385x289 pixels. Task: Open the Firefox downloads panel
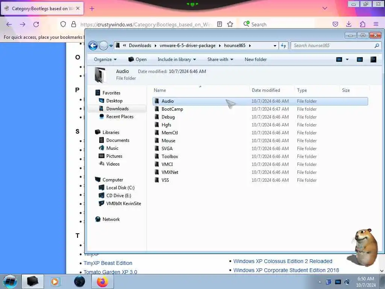pyautogui.click(x=349, y=24)
